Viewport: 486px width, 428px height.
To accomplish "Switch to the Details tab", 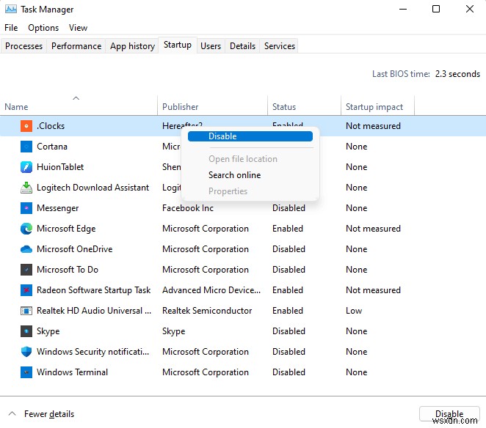I will pos(243,46).
